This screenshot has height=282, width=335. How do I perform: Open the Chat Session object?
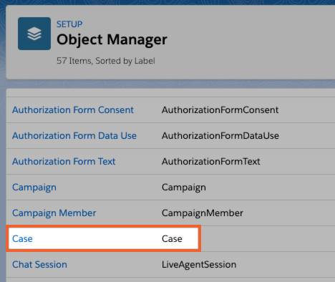pos(39,265)
